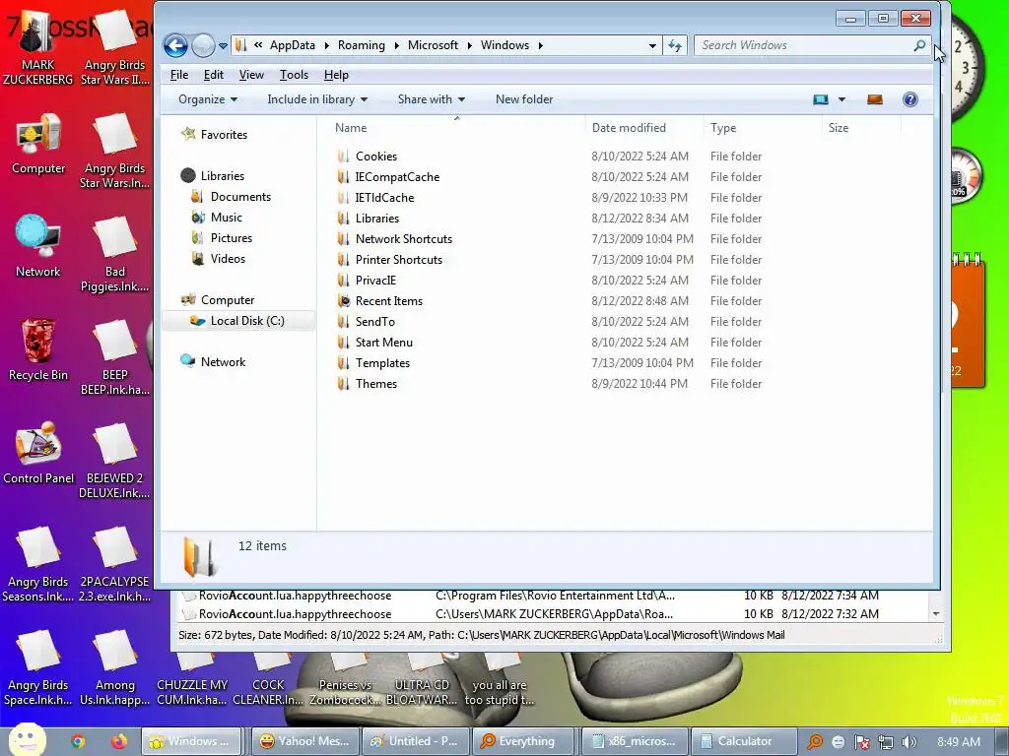Click the Microsoft breadcrumb segment

click(434, 45)
